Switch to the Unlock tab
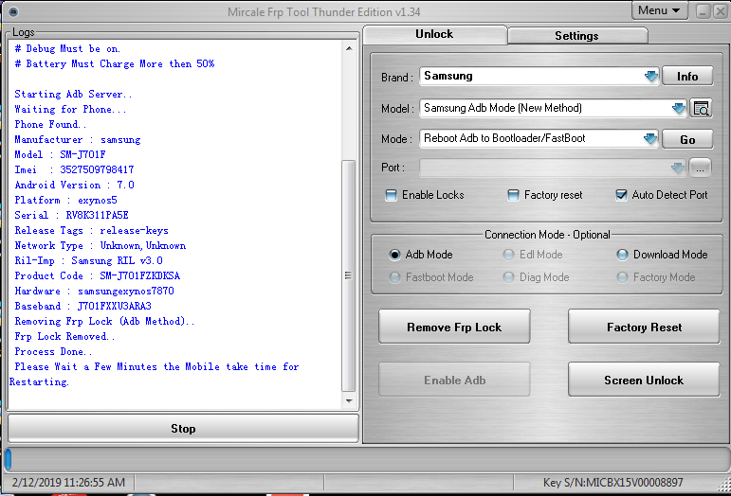The image size is (731, 496). (x=434, y=34)
